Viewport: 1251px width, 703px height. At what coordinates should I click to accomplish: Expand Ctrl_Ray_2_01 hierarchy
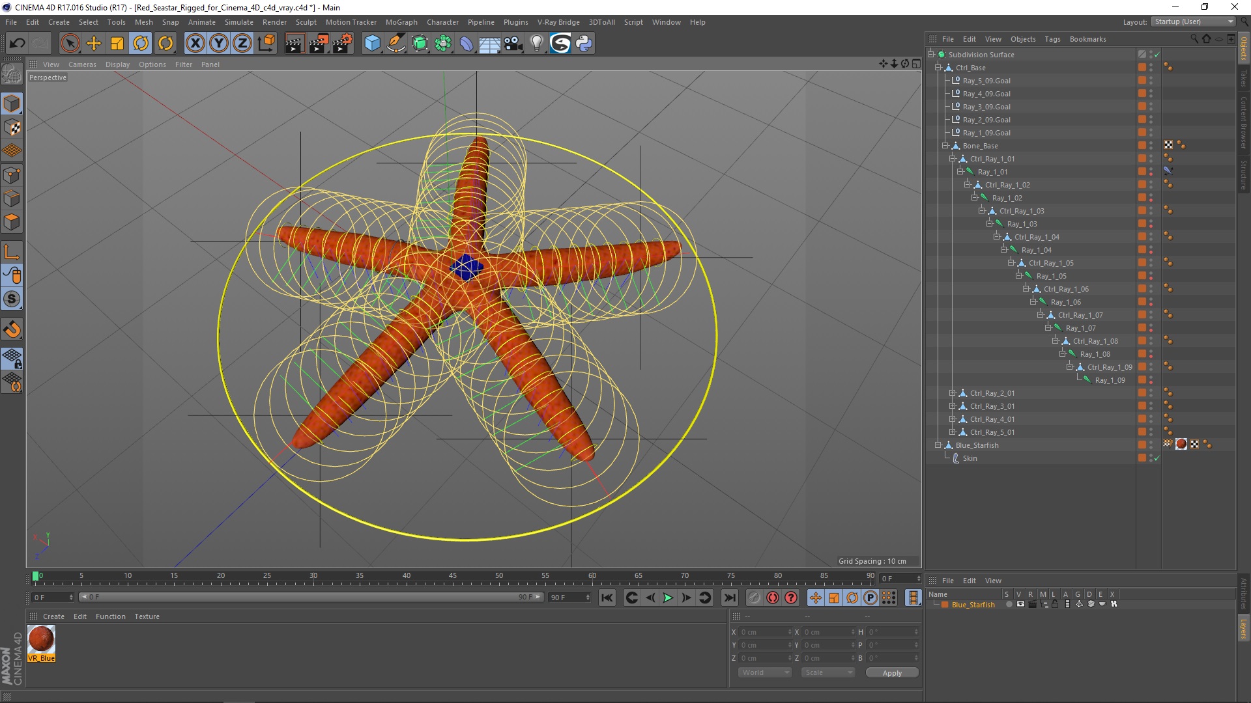pyautogui.click(x=953, y=393)
